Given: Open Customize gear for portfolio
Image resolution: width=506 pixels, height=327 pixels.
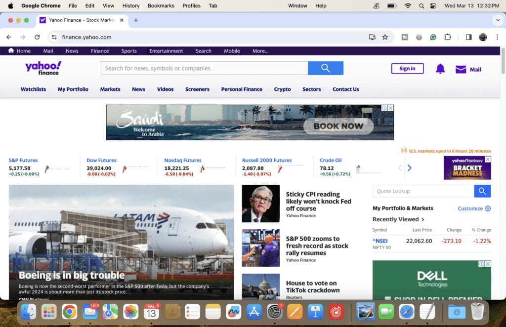Looking at the screenshot, I should [x=488, y=208].
